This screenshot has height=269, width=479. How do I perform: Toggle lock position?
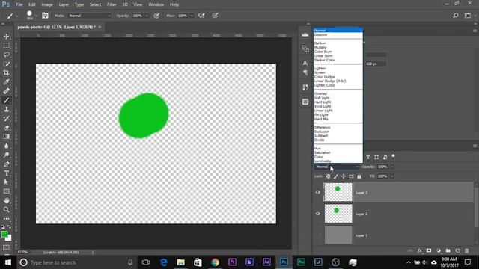point(344,176)
